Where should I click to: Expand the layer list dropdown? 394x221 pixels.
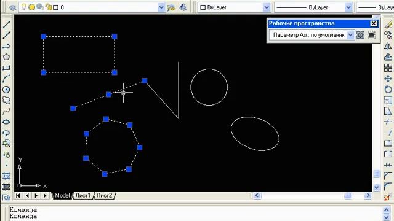161,7
